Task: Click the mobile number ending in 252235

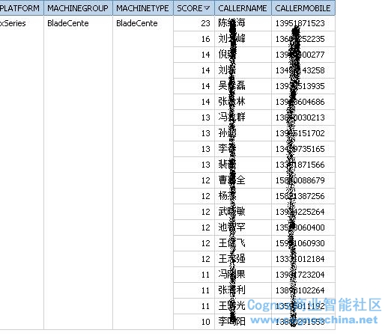Action: click(300, 39)
